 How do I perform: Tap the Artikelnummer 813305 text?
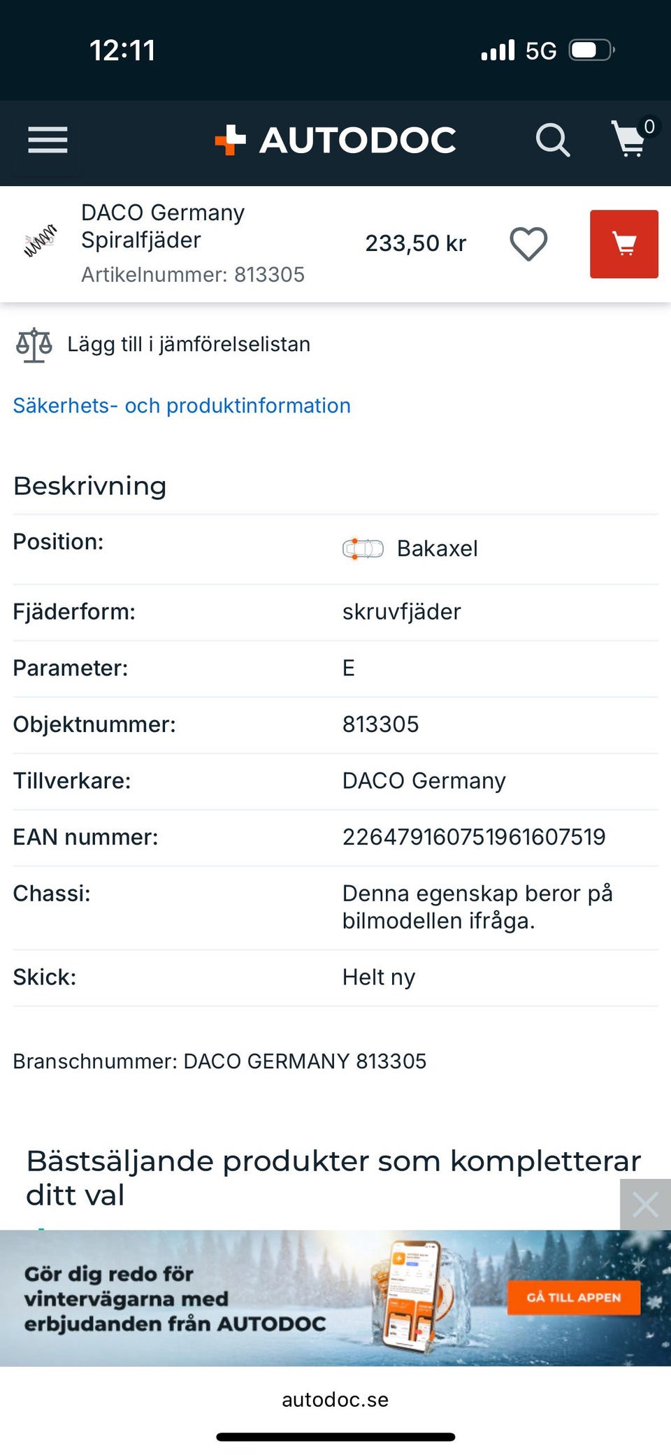(193, 275)
